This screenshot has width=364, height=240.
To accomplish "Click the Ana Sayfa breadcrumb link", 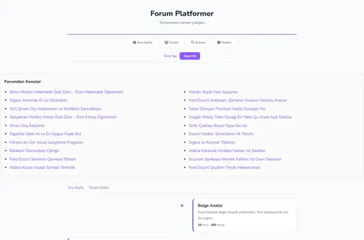I will (75, 187).
